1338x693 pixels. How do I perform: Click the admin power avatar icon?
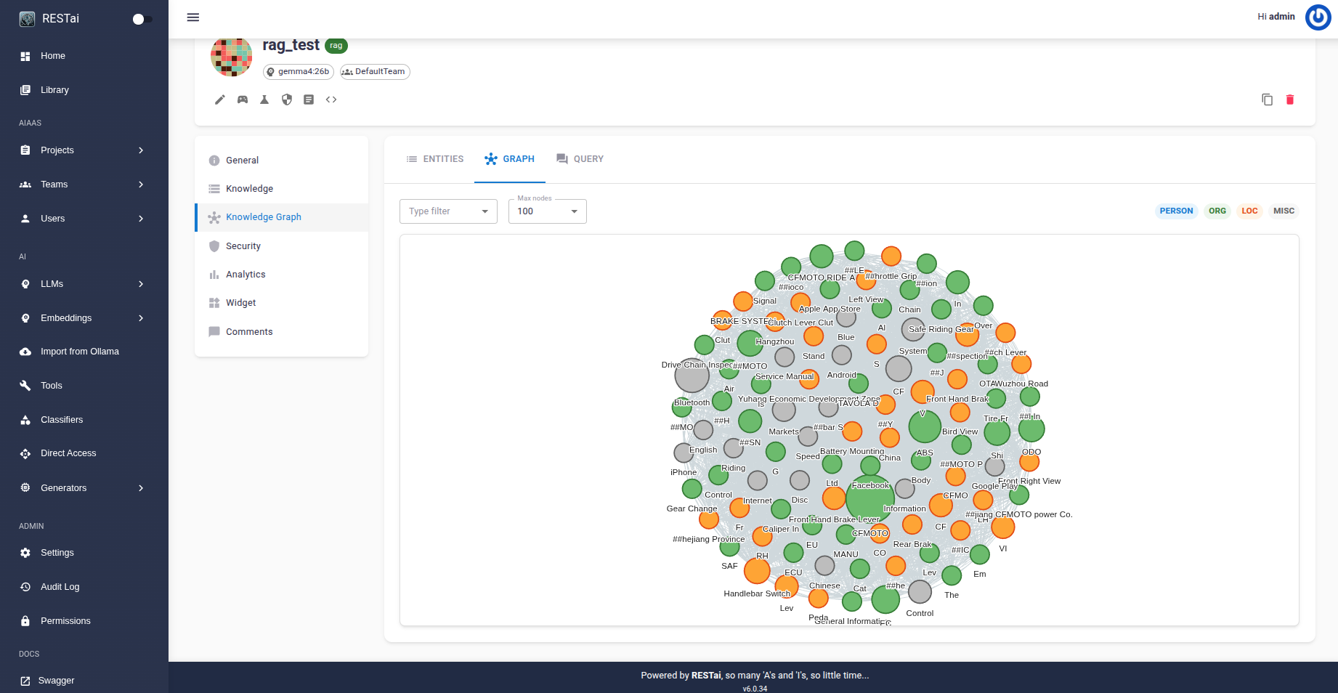click(x=1318, y=17)
